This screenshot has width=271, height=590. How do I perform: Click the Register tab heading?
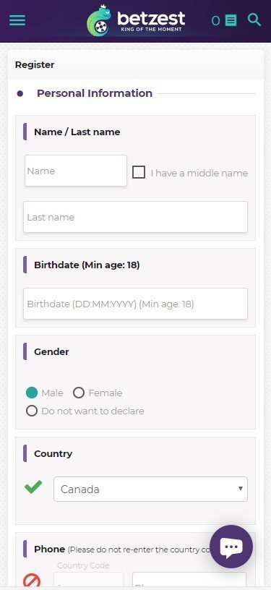35,65
